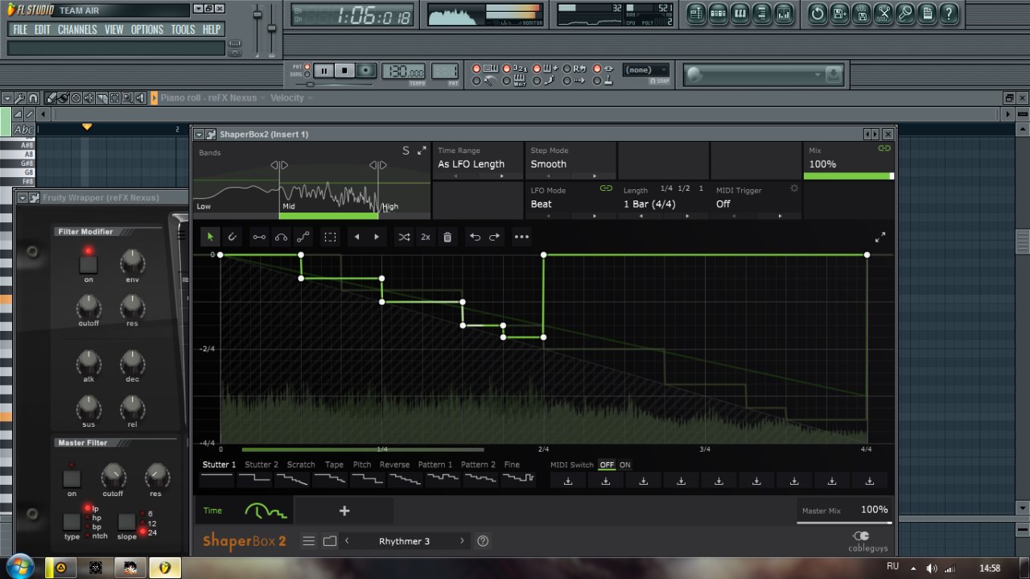Open the FL Studio OPTIONS menu
Screen dimensions: 1030x579
pos(147,30)
